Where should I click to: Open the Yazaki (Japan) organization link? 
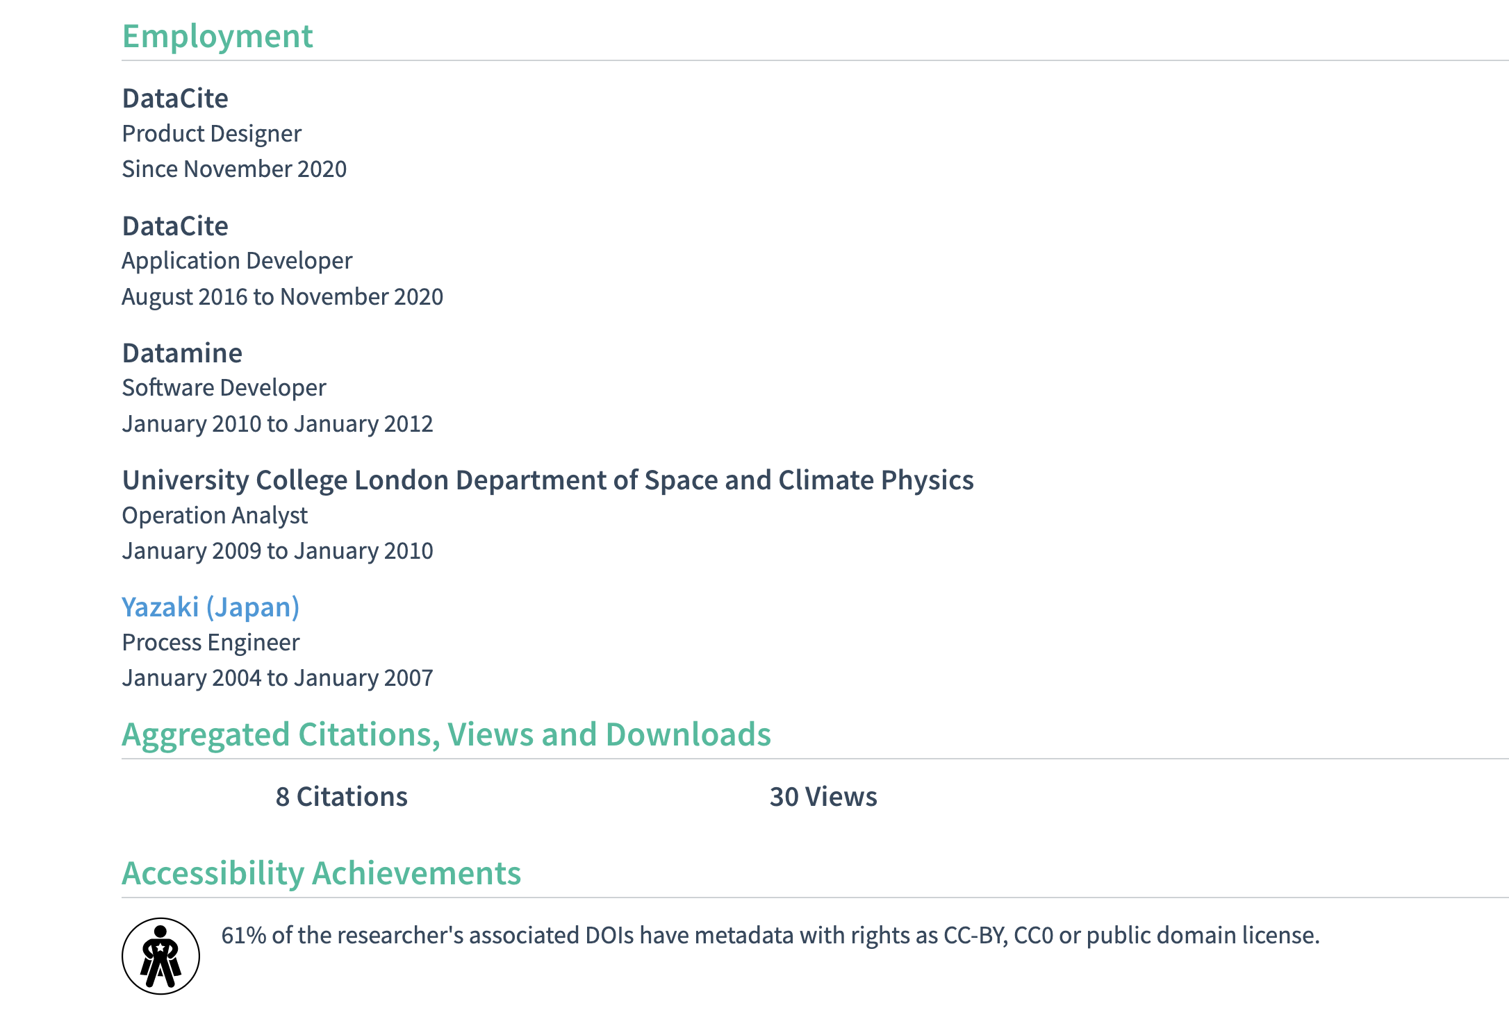[x=211, y=607]
